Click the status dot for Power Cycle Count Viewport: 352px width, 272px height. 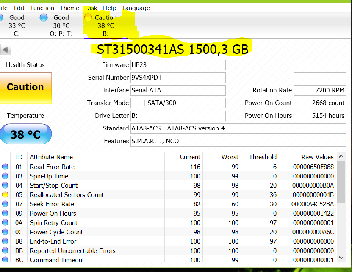5,232
